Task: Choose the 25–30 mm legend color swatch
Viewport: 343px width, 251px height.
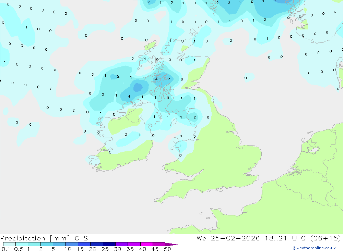Action: pyautogui.click(x=109, y=244)
